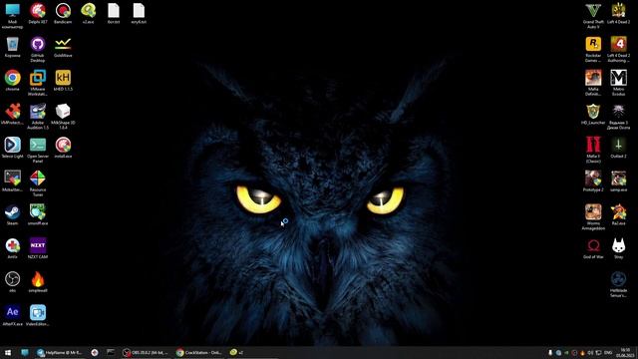Viewport: 638px width, 359px height.
Task: Launch NZXT CAM shortcut
Action: [x=38, y=248]
